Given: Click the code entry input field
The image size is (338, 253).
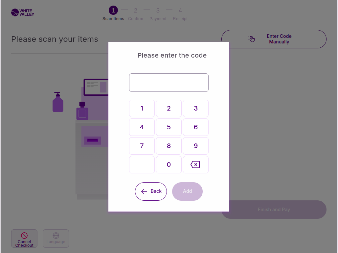Looking at the screenshot, I should pos(169,83).
